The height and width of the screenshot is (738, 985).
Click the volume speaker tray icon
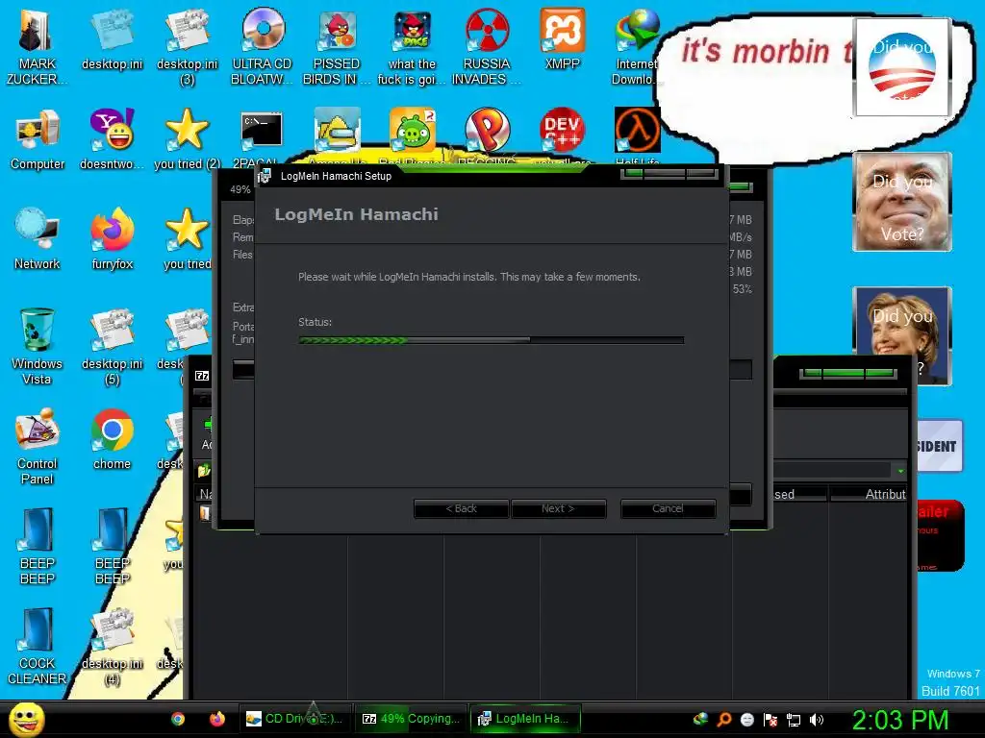tap(817, 720)
